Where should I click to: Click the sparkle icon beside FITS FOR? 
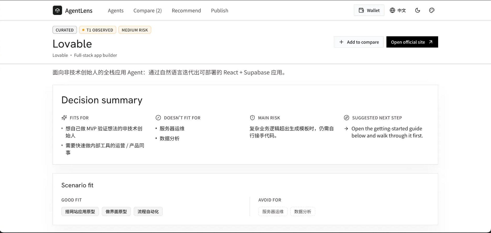[x=64, y=118]
